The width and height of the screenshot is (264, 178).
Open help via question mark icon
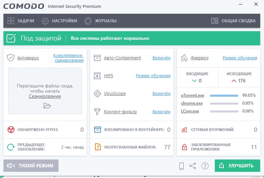[x=205, y=166]
